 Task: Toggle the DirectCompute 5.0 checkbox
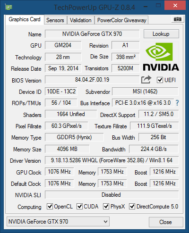(132, 207)
